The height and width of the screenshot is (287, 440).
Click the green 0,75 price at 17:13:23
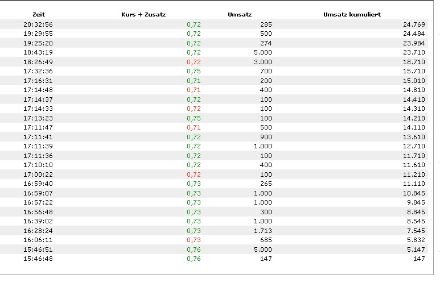click(194, 118)
